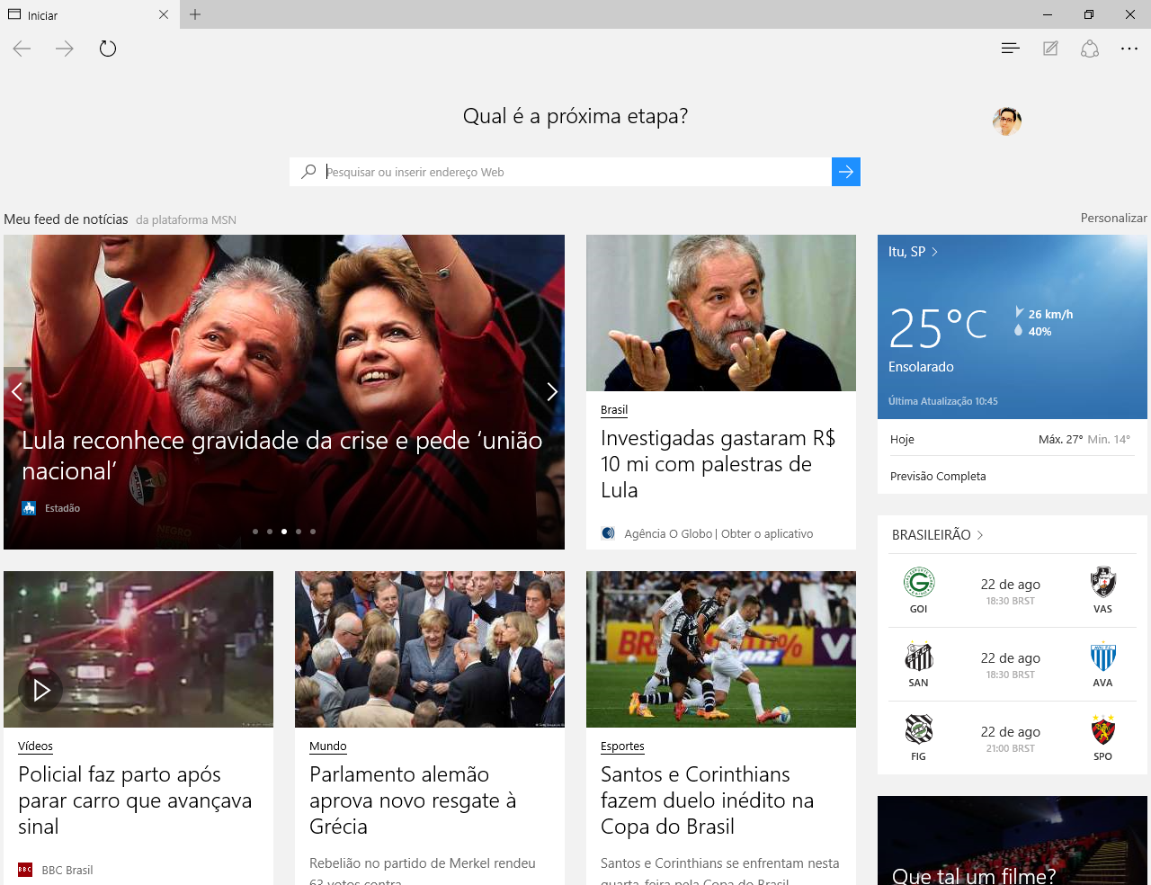Go to previous slide in news carousel
This screenshot has width=1151, height=885.
[16, 391]
